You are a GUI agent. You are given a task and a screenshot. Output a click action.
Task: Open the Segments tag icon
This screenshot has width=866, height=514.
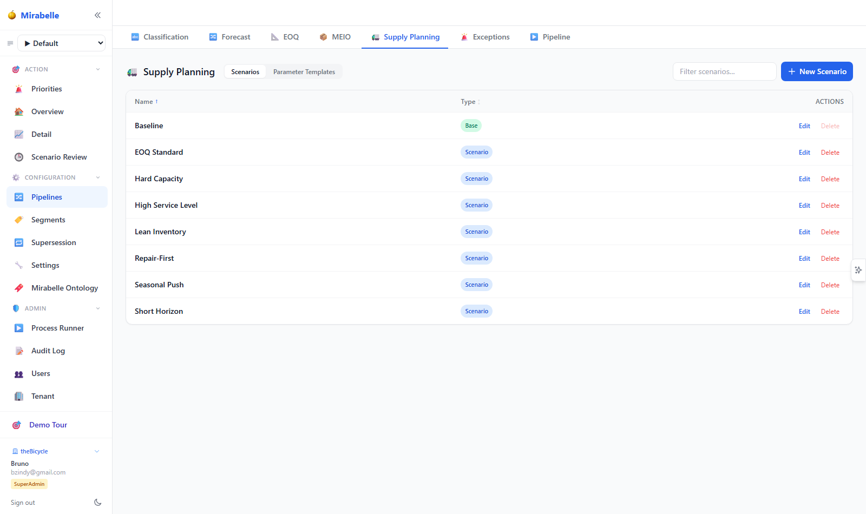tap(19, 220)
